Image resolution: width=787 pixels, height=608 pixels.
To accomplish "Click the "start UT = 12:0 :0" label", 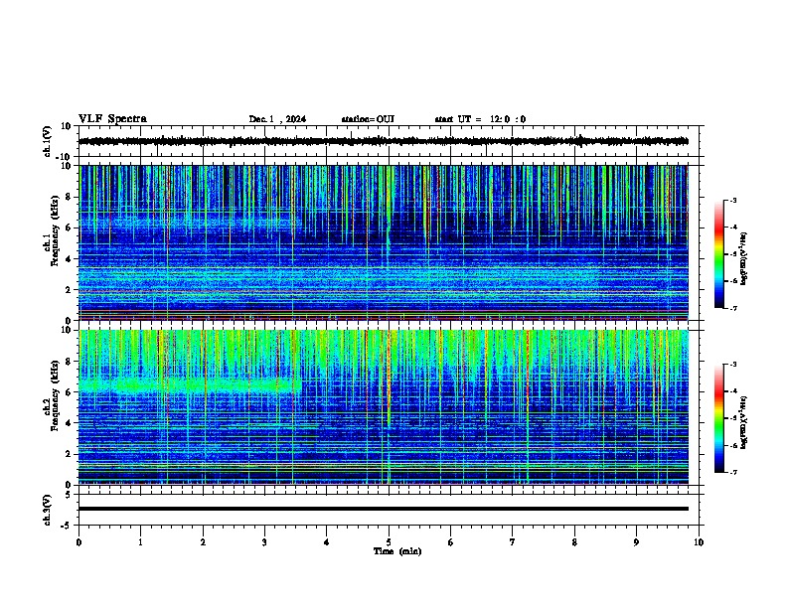I will point(480,119).
